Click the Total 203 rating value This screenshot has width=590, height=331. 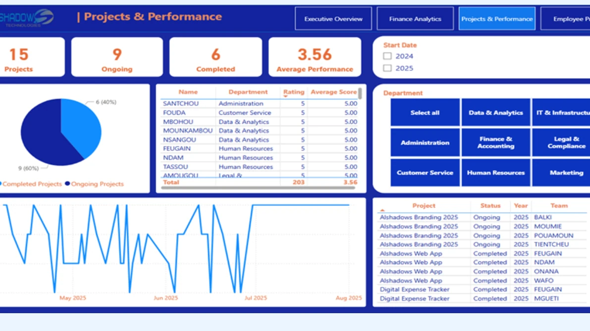[298, 182]
